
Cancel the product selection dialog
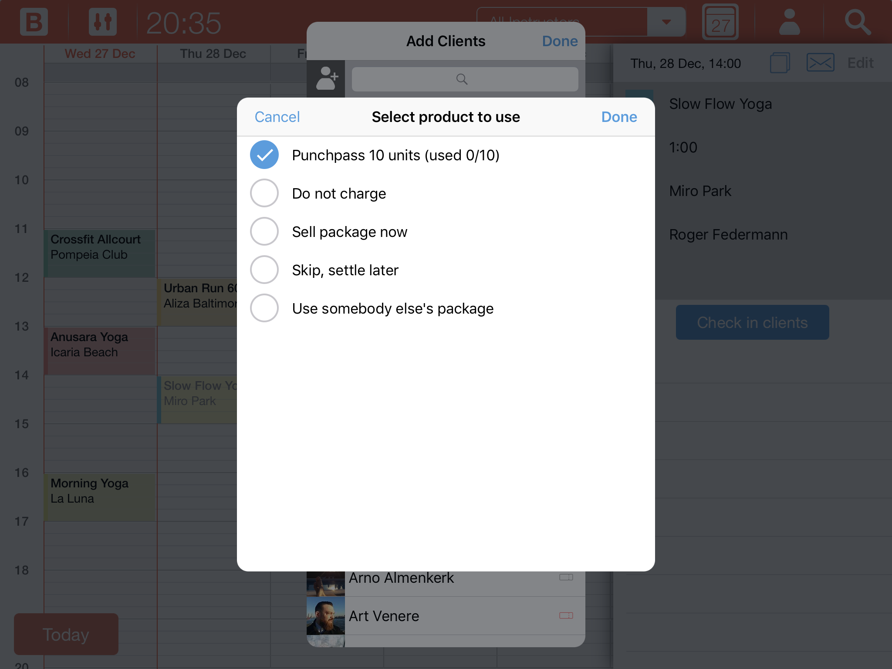tap(277, 117)
